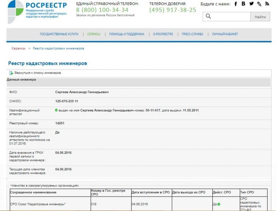Open the Пресс-служба menu item
This screenshot has height=211, width=276.
coord(192,34)
